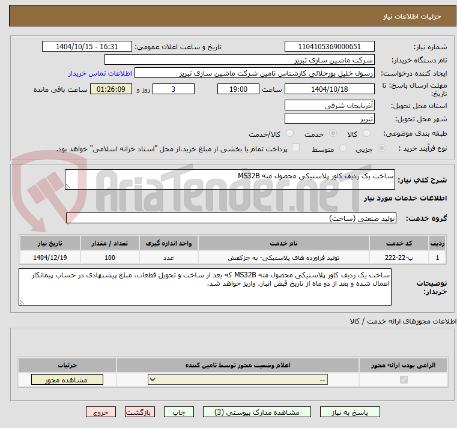Select the کالا radio button
The height and width of the screenshot is (428, 457).
pyautogui.click(x=366, y=133)
